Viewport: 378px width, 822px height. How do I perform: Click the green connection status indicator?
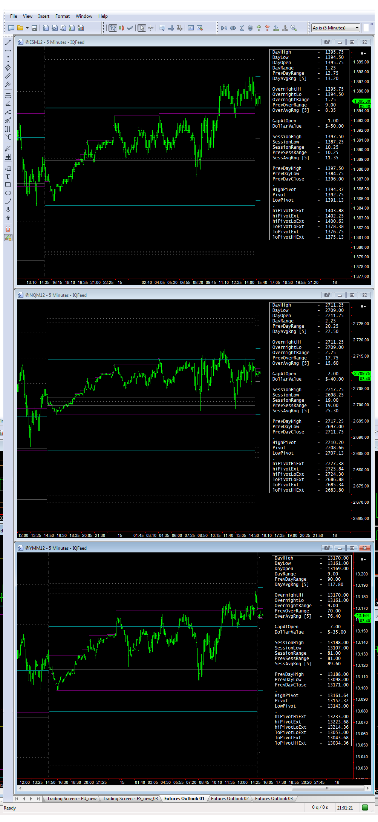(x=365, y=808)
